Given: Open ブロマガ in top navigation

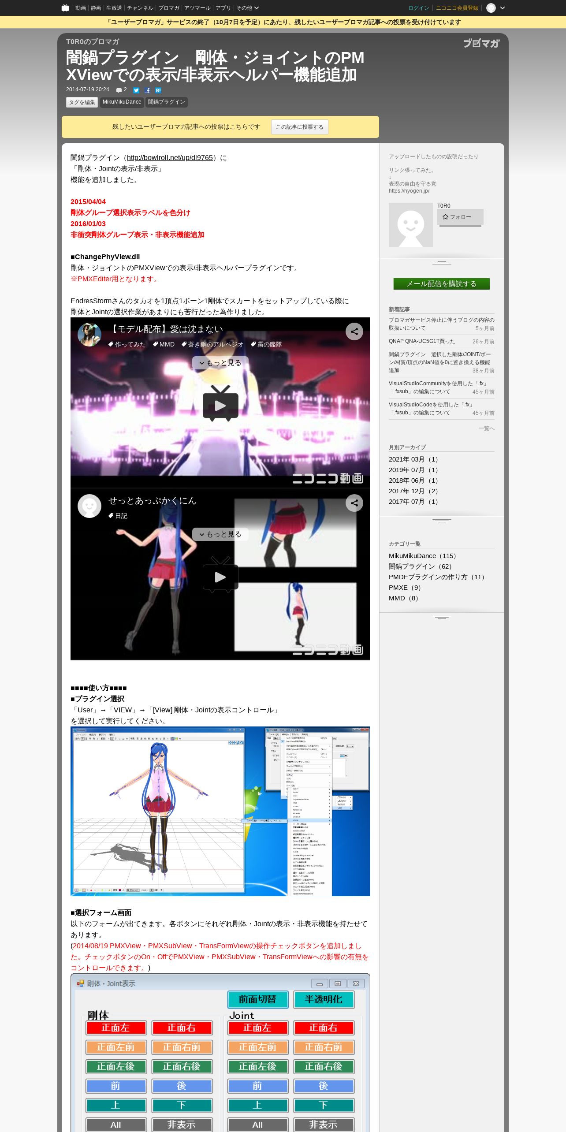Looking at the screenshot, I should 169,8.
